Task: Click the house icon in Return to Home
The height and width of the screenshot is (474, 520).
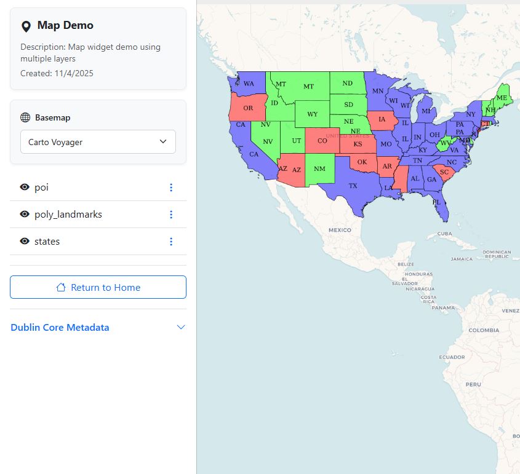Action: pyautogui.click(x=61, y=287)
